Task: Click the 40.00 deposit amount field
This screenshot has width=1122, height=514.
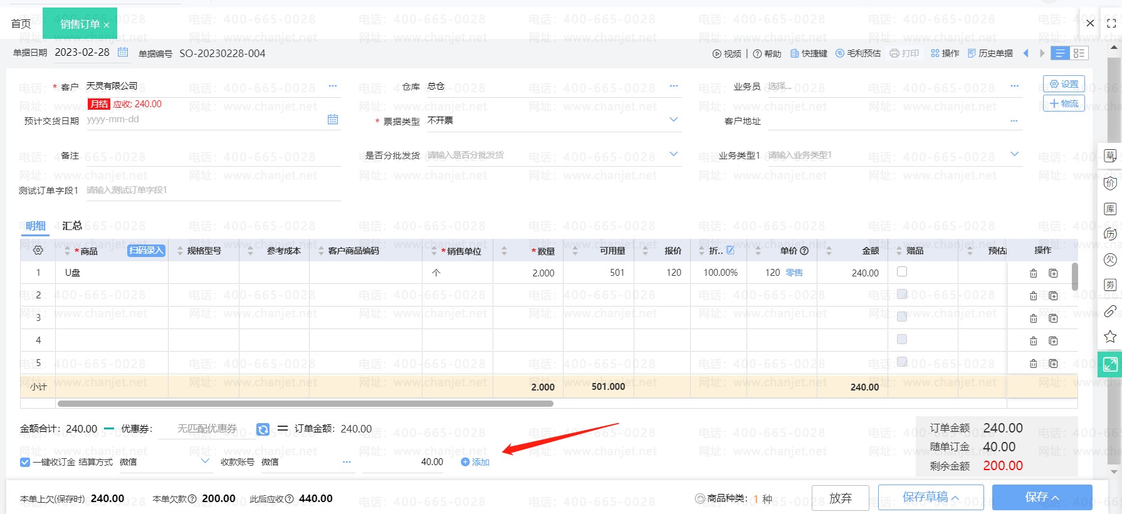Action: pos(403,462)
